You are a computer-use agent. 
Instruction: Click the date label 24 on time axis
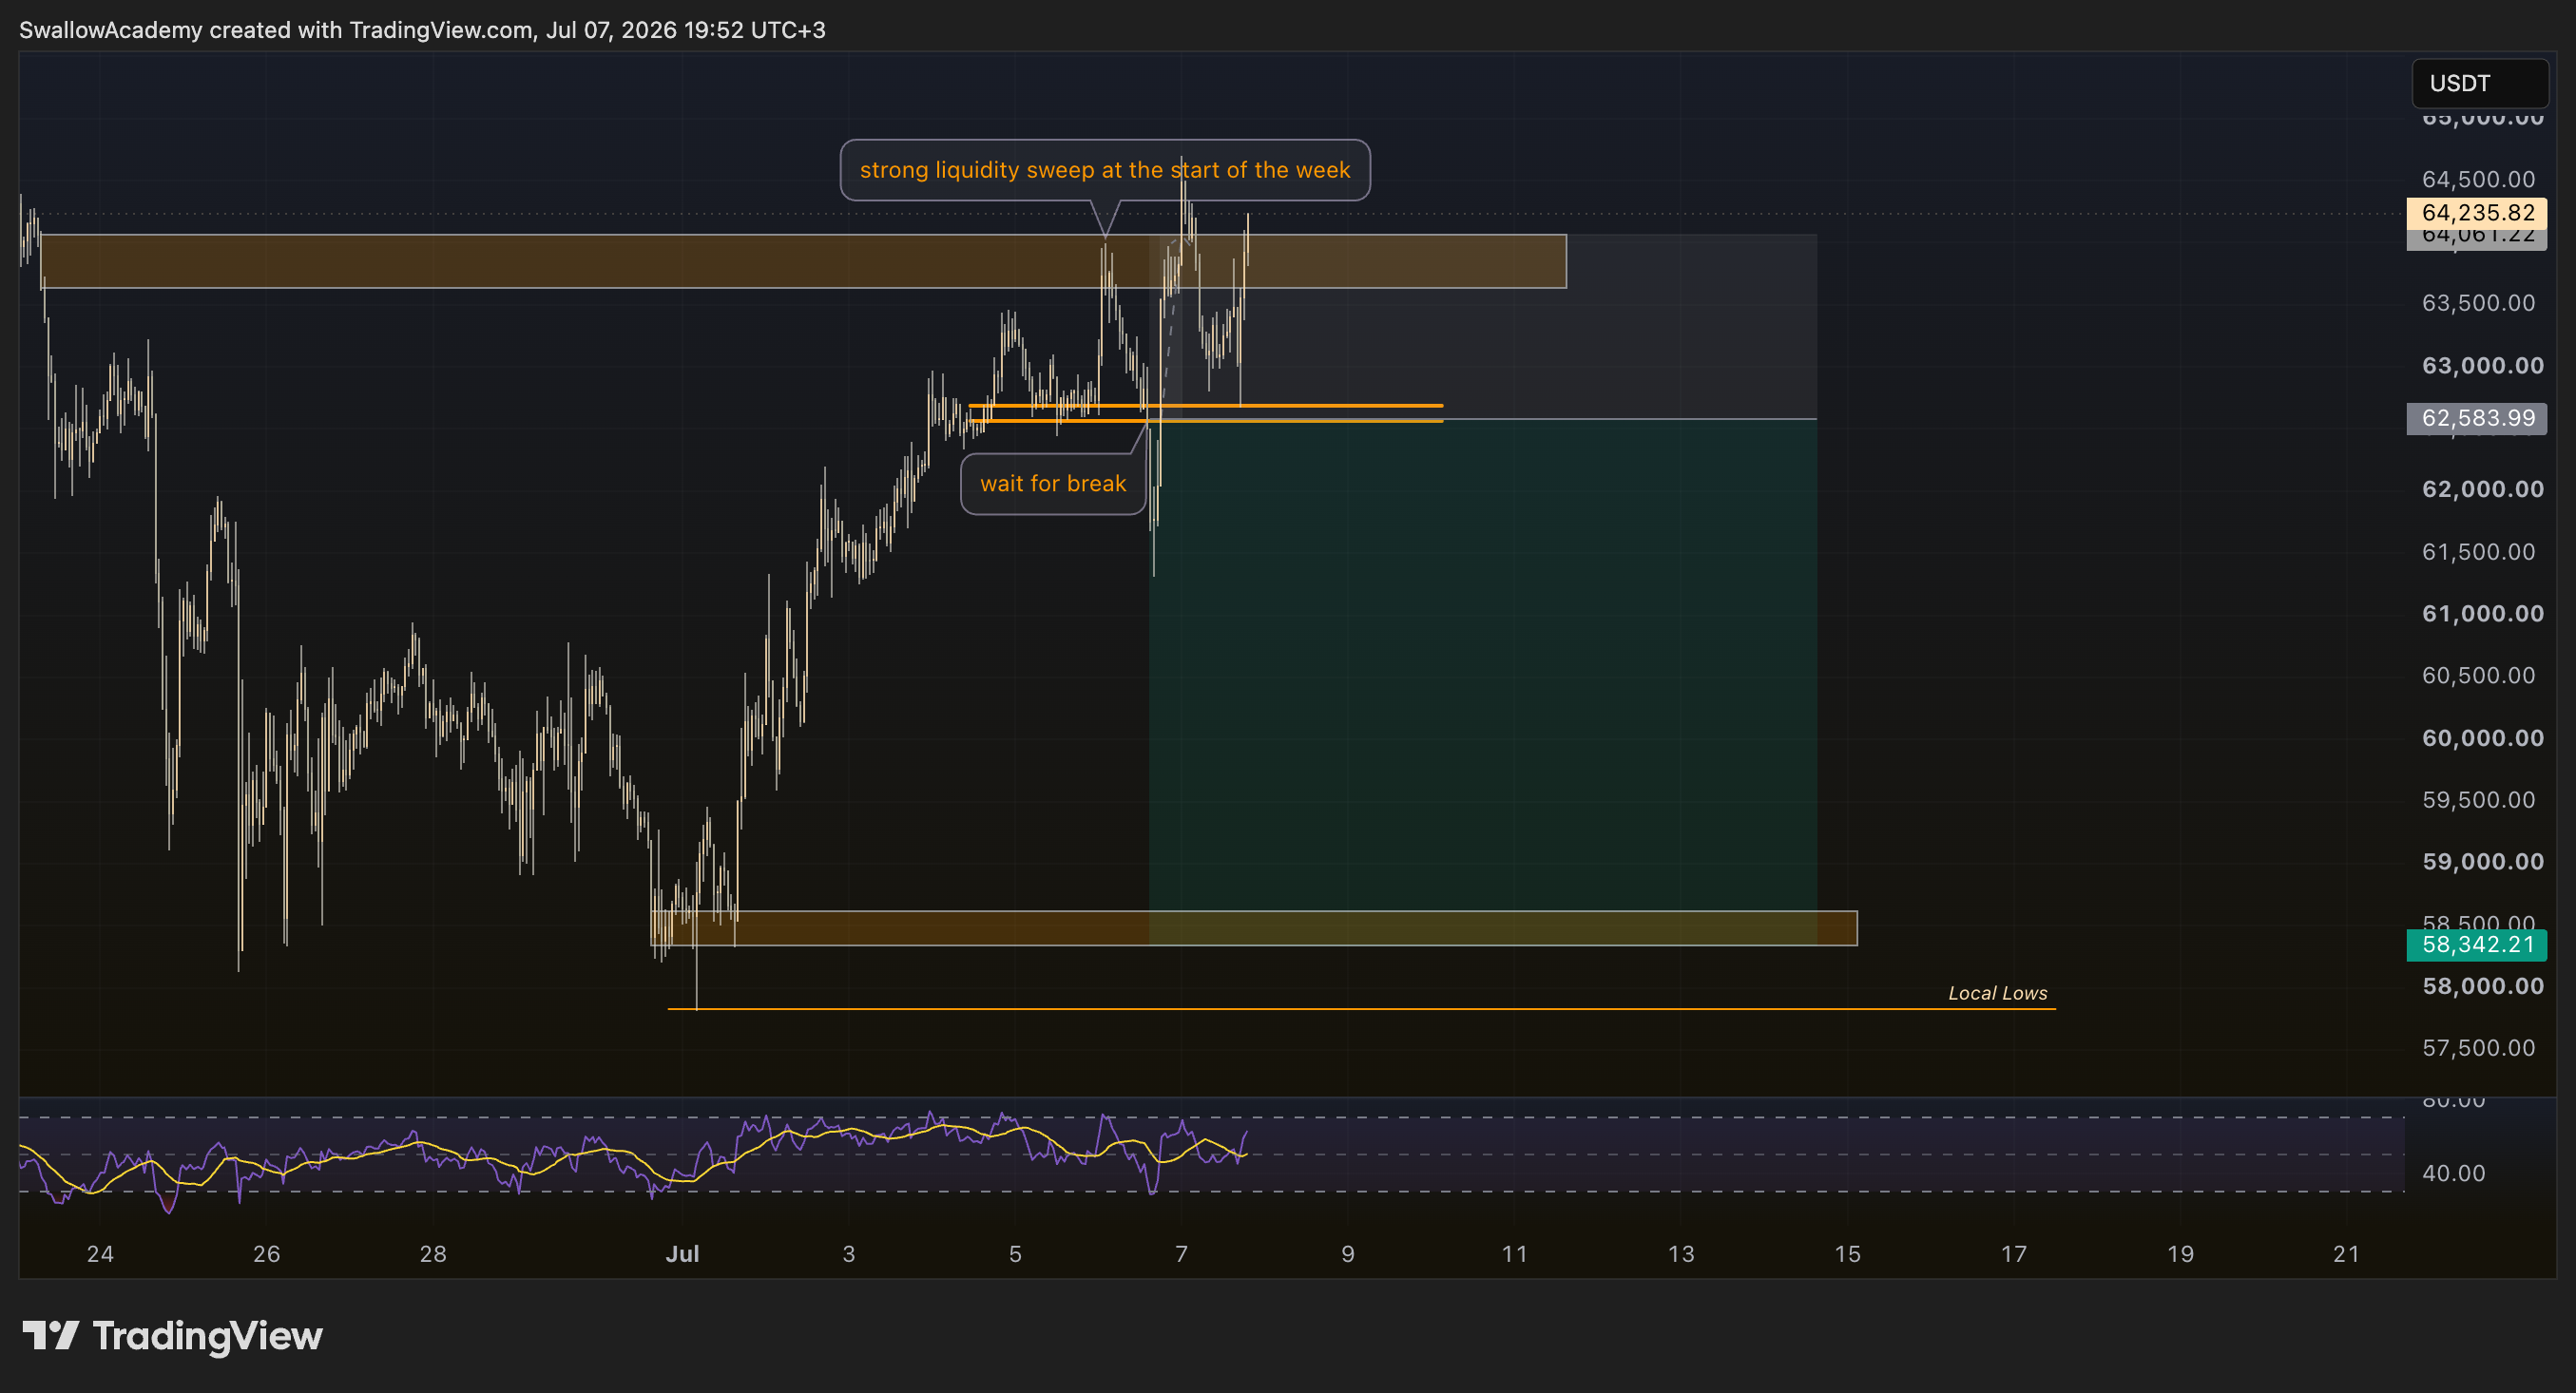(100, 1254)
